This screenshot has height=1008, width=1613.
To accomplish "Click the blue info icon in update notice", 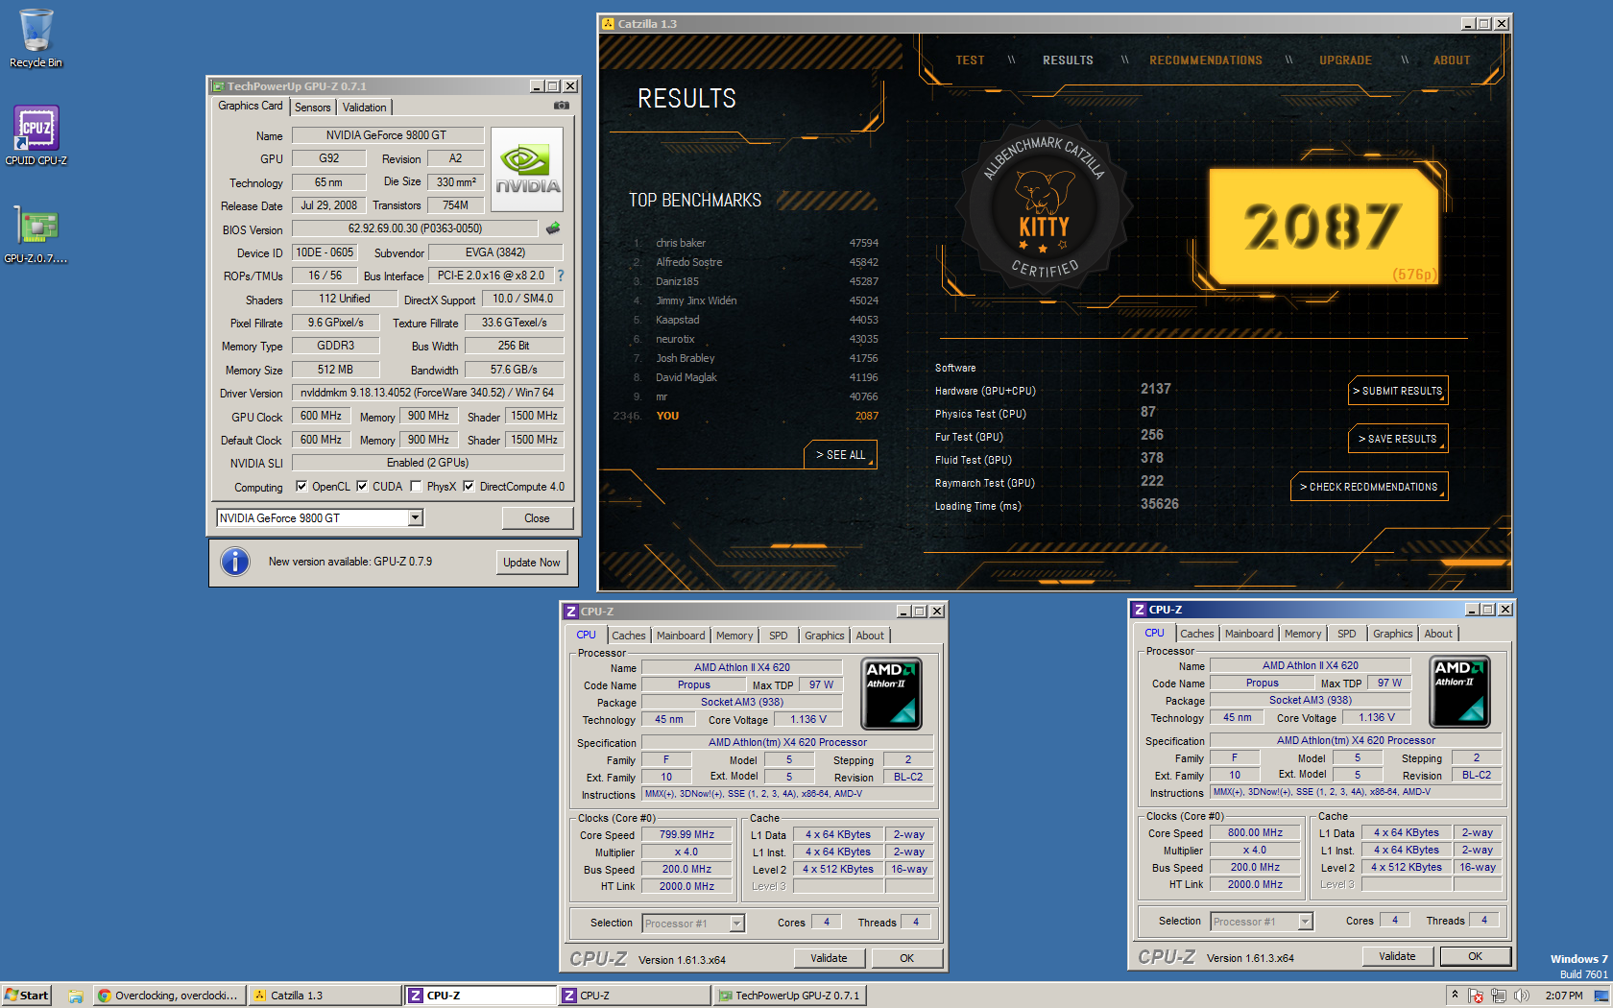I will [x=235, y=562].
